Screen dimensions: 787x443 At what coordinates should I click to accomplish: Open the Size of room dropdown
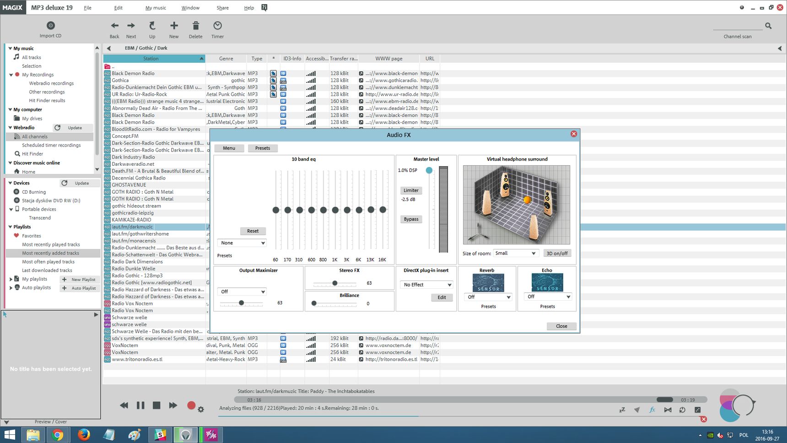pyautogui.click(x=515, y=253)
